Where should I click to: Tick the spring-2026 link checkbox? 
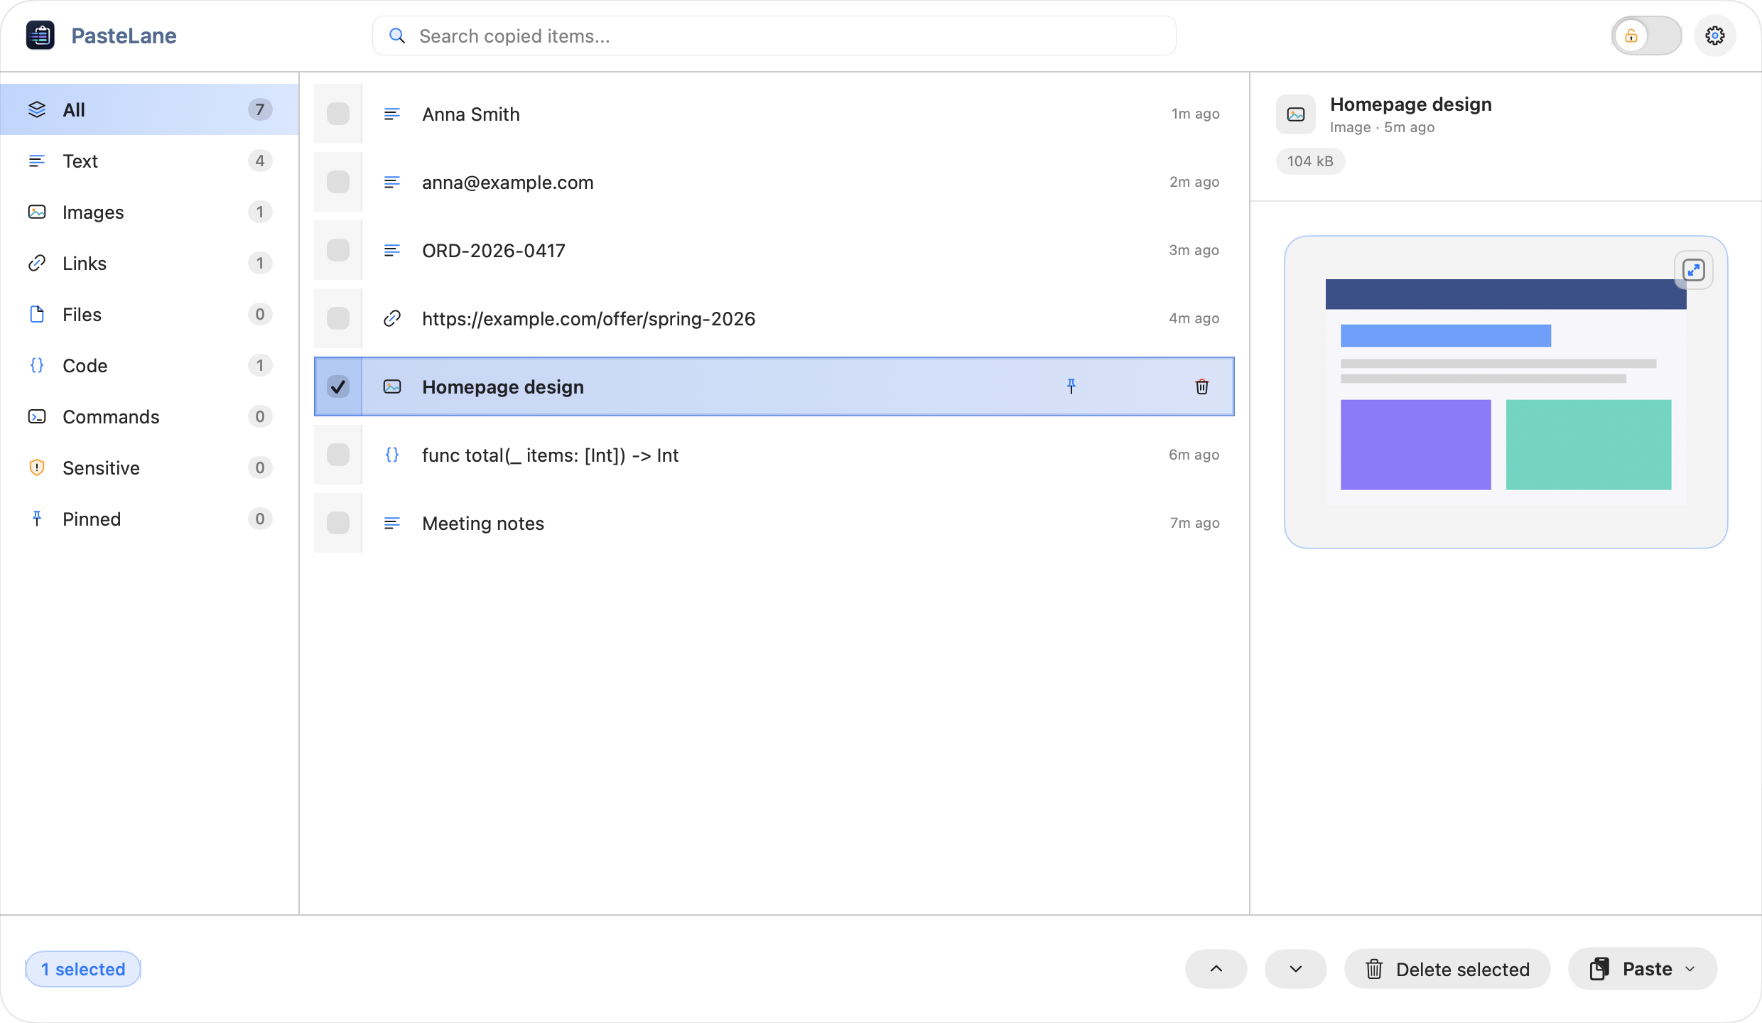point(338,318)
